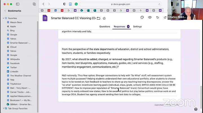Screen dimensions: 203x113
Task: Open the help question mark icon
Action: pyautogui.click(x=196, y=109)
